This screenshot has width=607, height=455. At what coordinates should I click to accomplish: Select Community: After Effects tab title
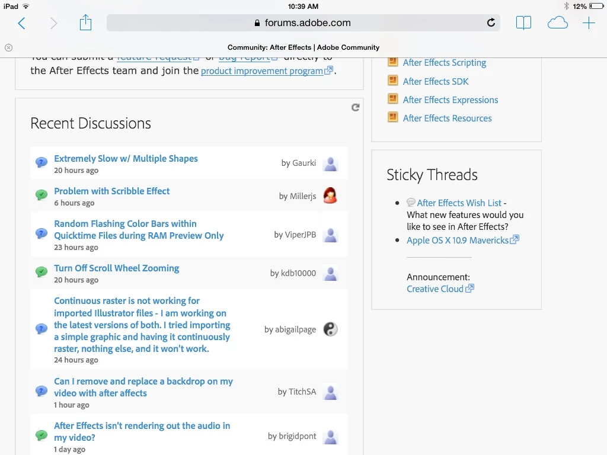point(303,47)
